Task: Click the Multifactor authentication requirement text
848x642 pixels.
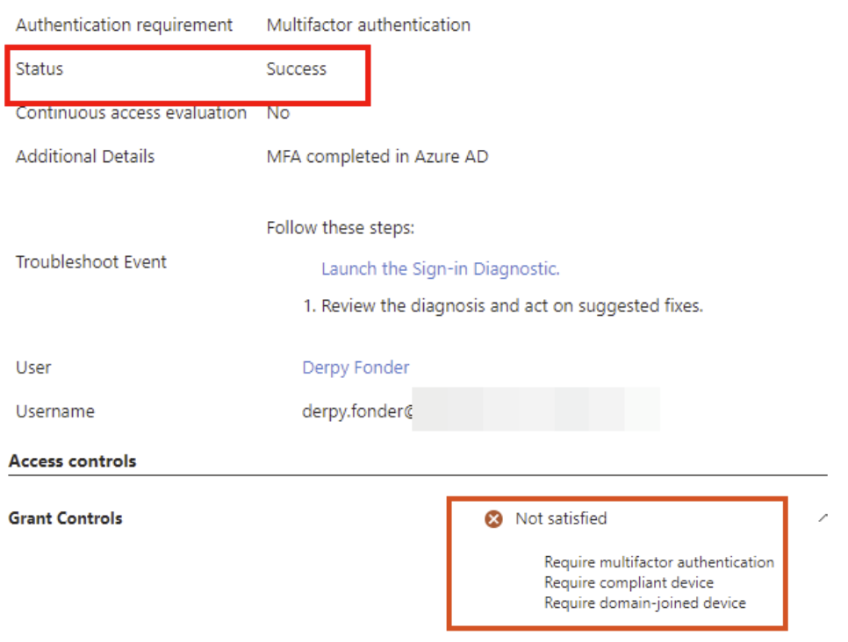Action: tap(369, 25)
